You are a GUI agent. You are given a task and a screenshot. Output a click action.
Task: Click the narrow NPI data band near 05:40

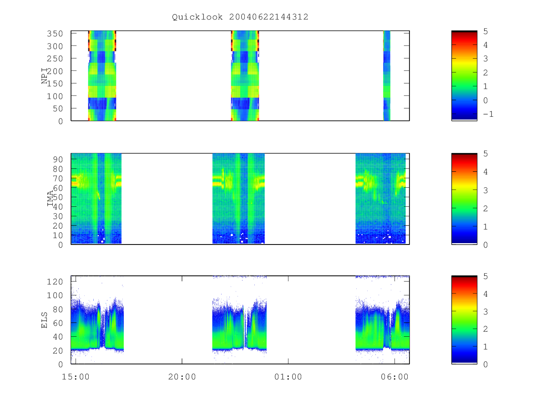(387, 75)
